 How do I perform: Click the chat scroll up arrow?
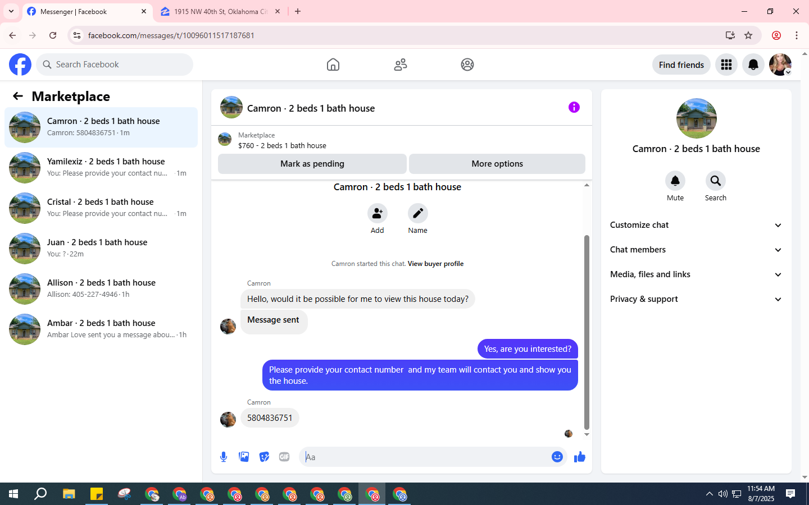(x=587, y=185)
